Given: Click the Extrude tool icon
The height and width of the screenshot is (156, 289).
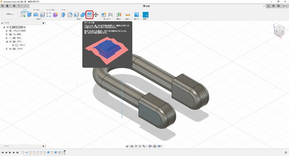Looking at the screenshot, I should pyautogui.click(x=29, y=15).
